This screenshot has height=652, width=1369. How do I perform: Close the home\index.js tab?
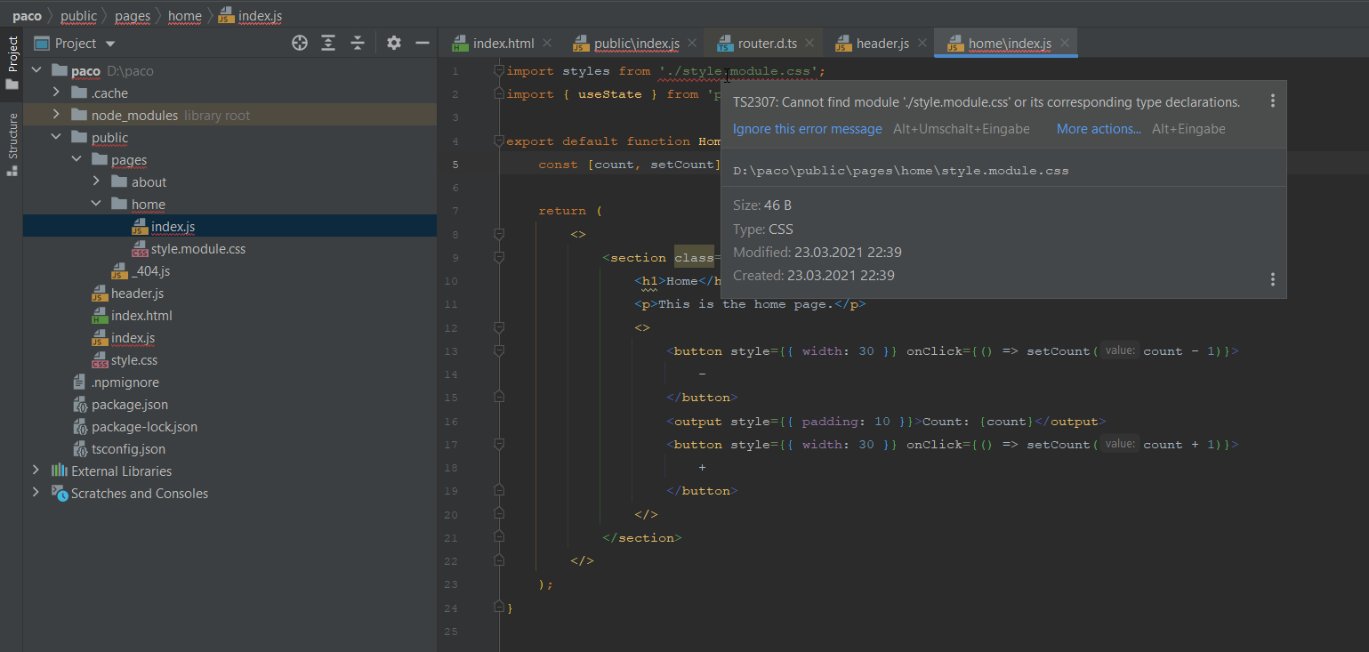1064,43
